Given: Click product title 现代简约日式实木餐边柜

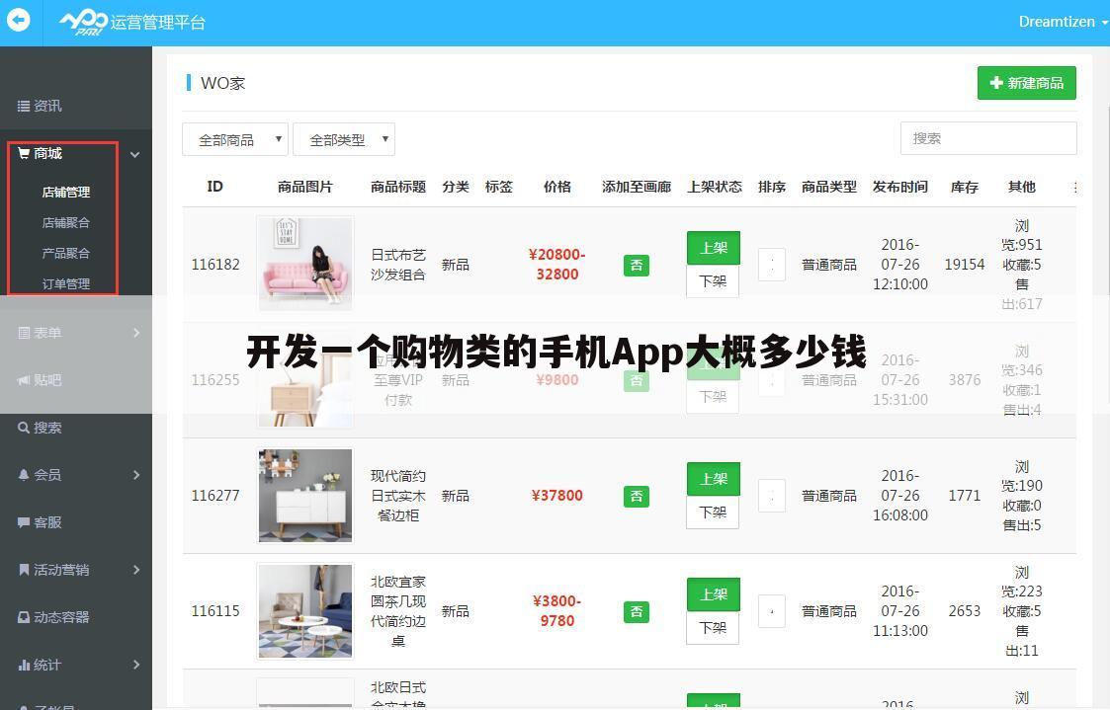Looking at the screenshot, I should pyautogui.click(x=398, y=496).
